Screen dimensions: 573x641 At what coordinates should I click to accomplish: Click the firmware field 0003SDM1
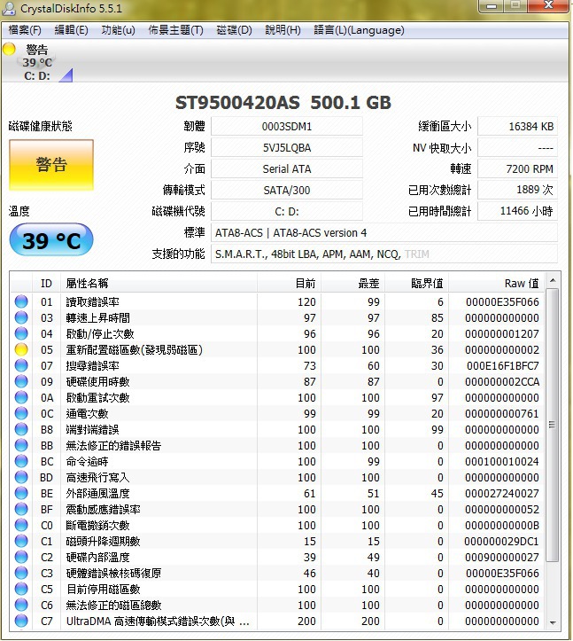[287, 126]
